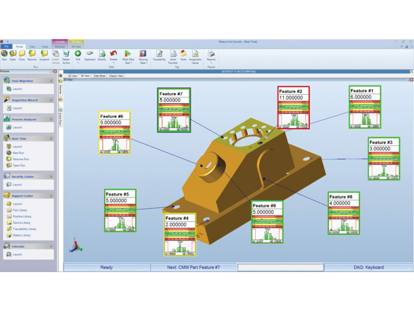Click the red Retake arrow icon
The image size is (414, 311).
click(x=113, y=53)
